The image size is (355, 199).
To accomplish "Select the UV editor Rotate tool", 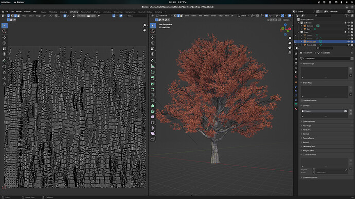I will 4,43.
